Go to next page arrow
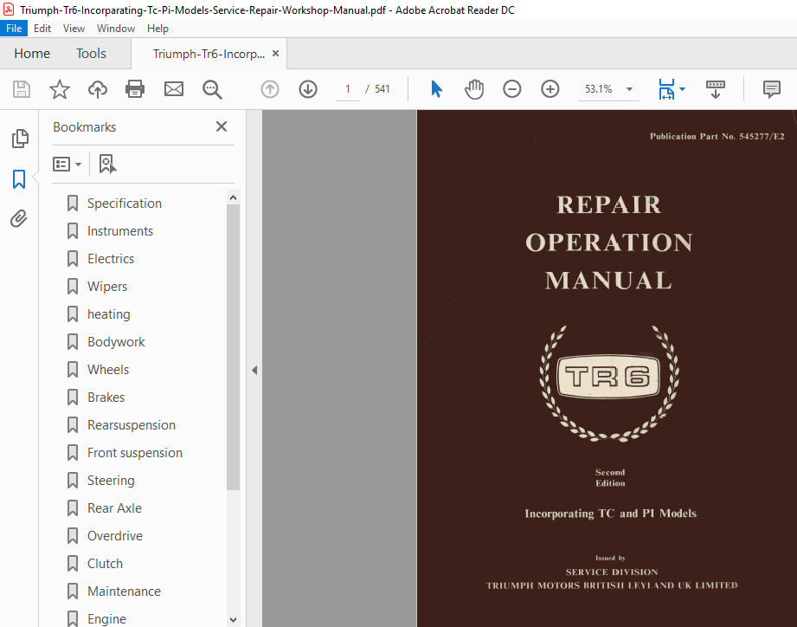The image size is (797, 627). [x=308, y=89]
